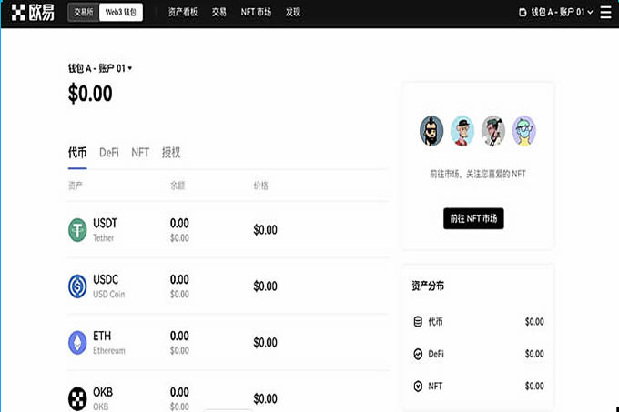Select the Web3 钱包 toggle

click(x=119, y=13)
